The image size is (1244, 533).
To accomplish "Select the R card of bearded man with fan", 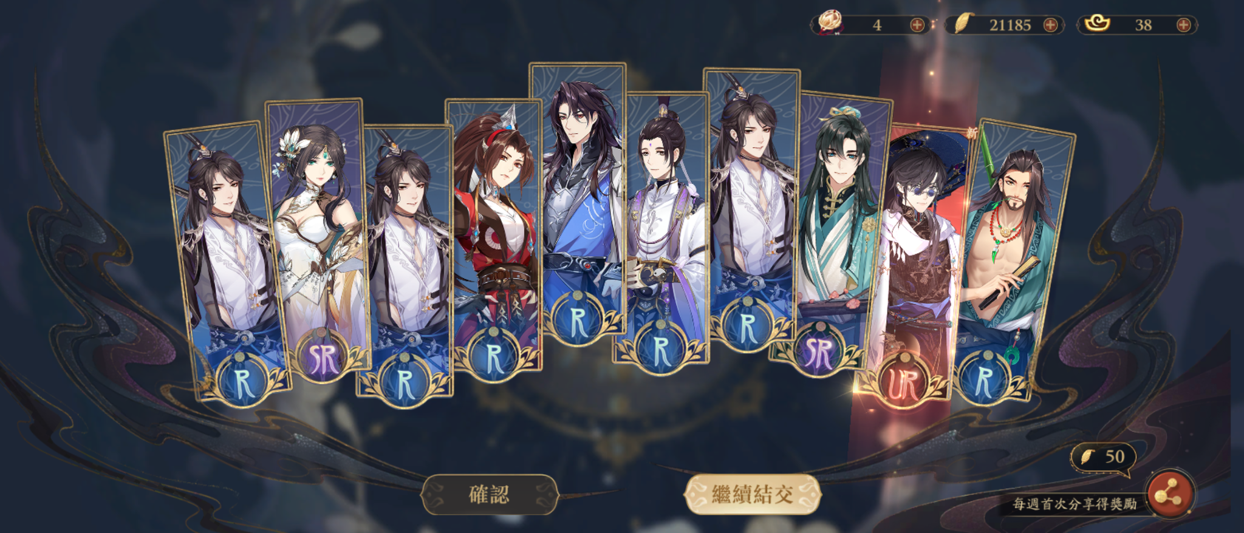I will point(1014,261).
